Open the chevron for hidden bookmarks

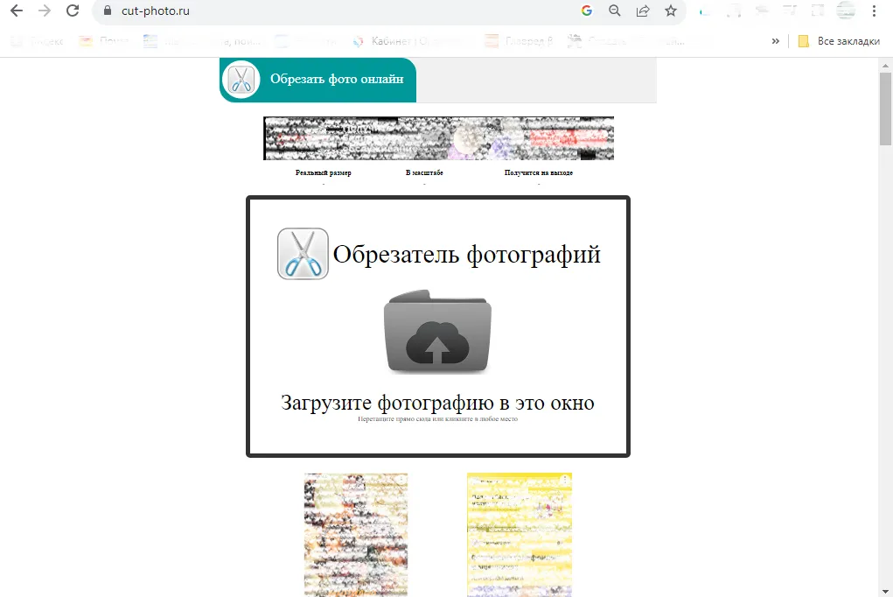pyautogui.click(x=775, y=40)
